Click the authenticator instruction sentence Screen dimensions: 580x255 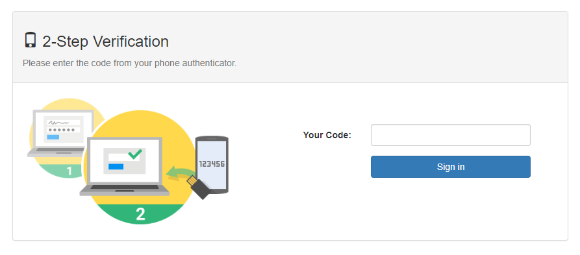tap(129, 63)
